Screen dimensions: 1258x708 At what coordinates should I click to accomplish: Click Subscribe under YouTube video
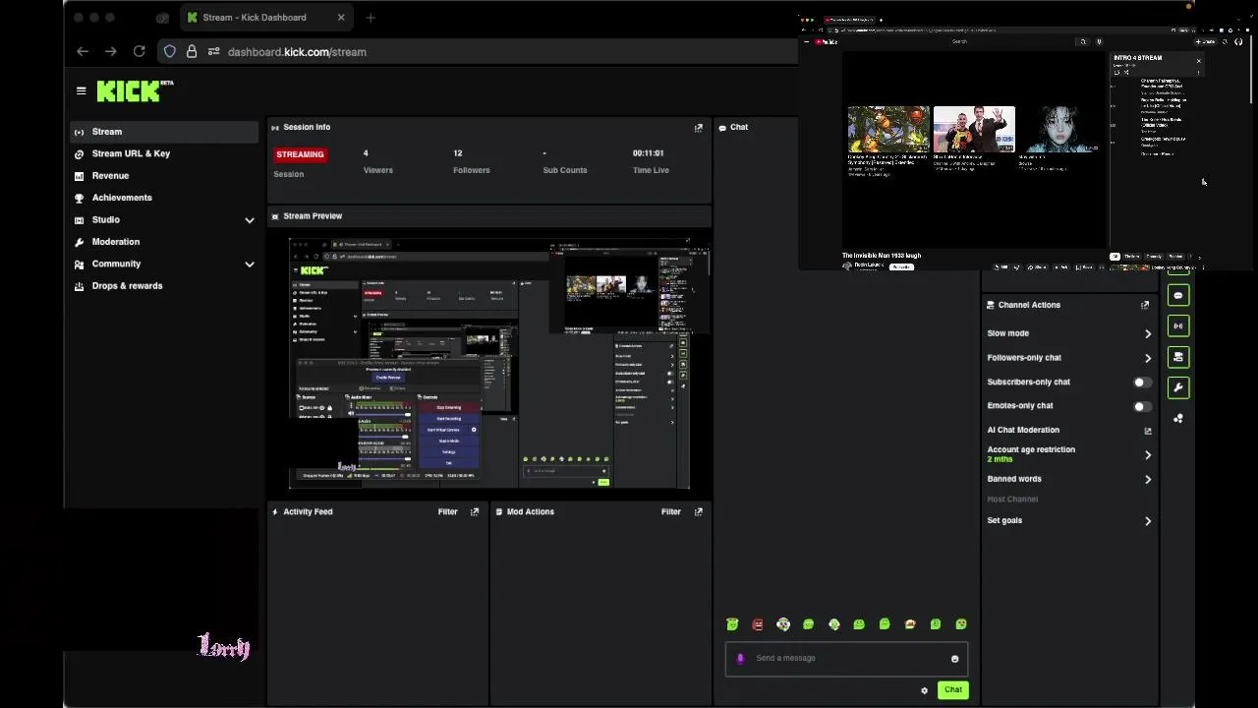point(901,266)
